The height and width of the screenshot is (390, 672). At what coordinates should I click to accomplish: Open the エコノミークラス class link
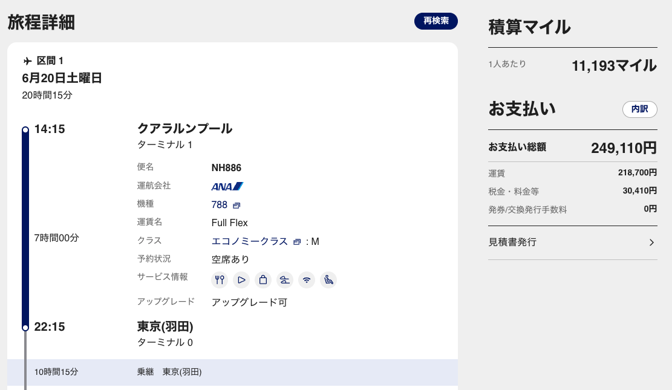tap(249, 241)
